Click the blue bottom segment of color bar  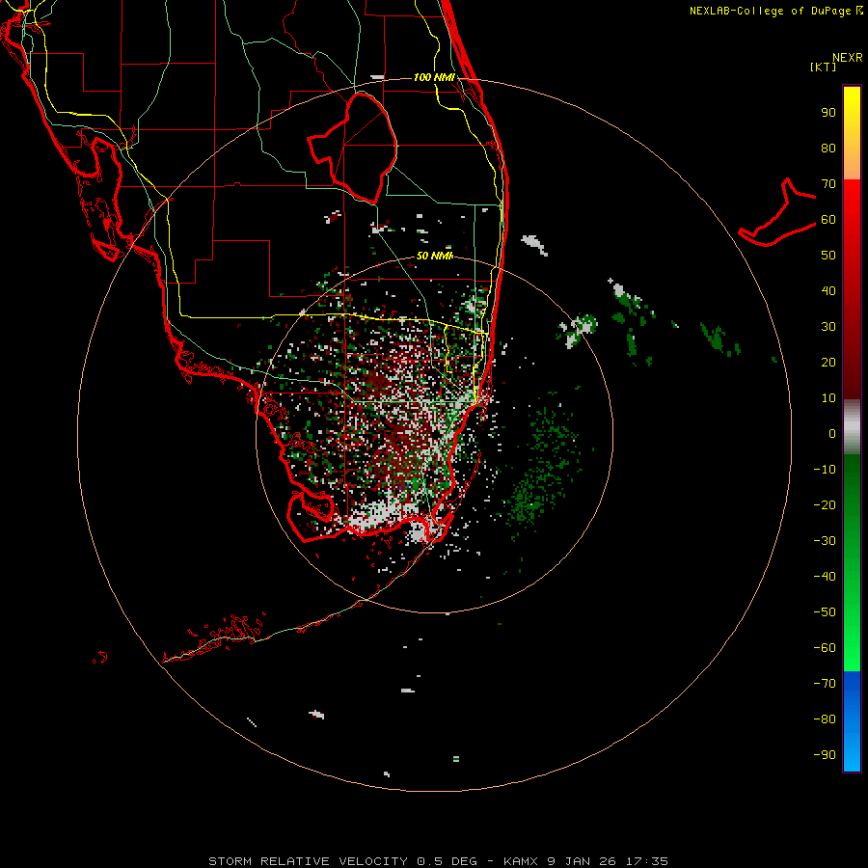[852, 721]
